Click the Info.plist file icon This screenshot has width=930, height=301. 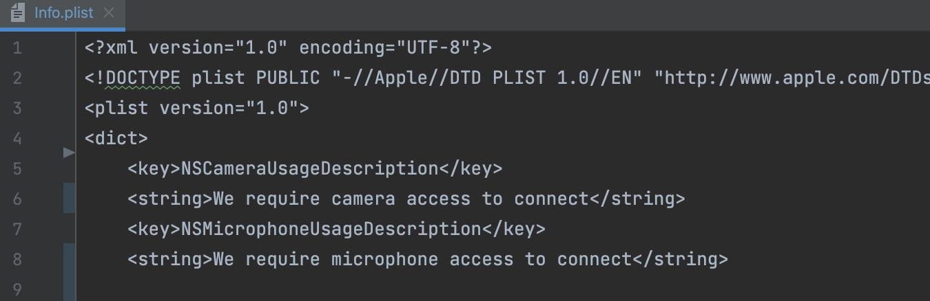pyautogui.click(x=18, y=13)
